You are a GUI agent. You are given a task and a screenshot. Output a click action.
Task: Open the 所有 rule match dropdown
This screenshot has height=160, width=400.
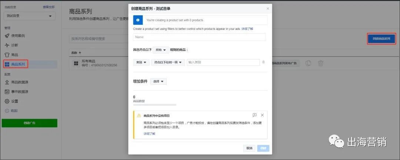click(161, 50)
